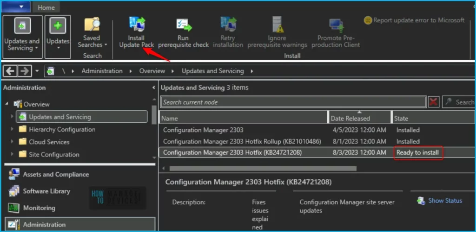Switch to the Home ribbon tab
The image size is (476, 232).
(x=46, y=7)
